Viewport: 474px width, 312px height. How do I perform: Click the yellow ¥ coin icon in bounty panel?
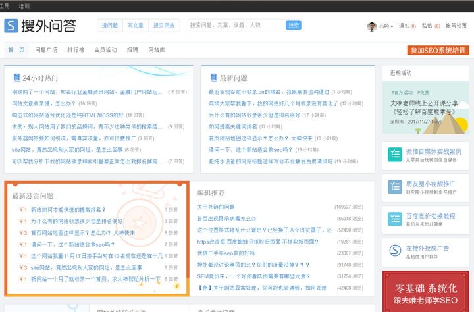pyautogui.click(x=177, y=286)
